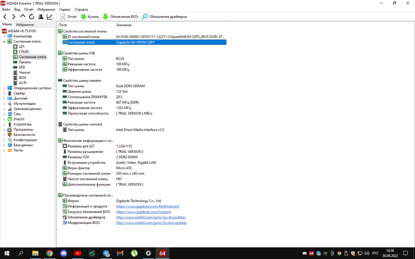Click the РУС language indicator in the tray
Viewport: 415px width, 259px height.
[376, 253]
